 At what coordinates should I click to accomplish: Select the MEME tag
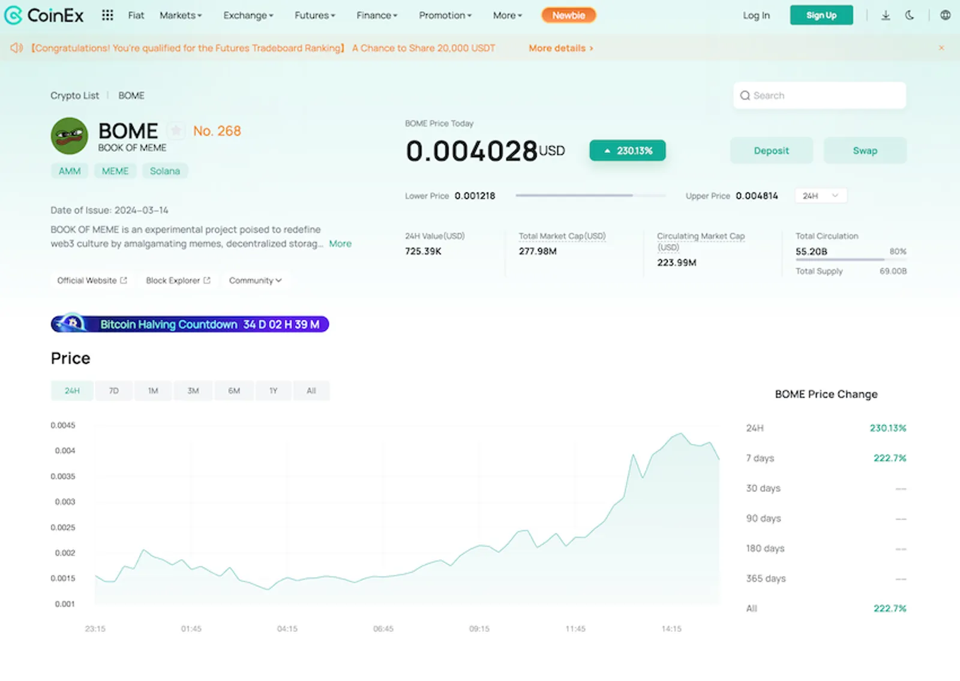[115, 171]
